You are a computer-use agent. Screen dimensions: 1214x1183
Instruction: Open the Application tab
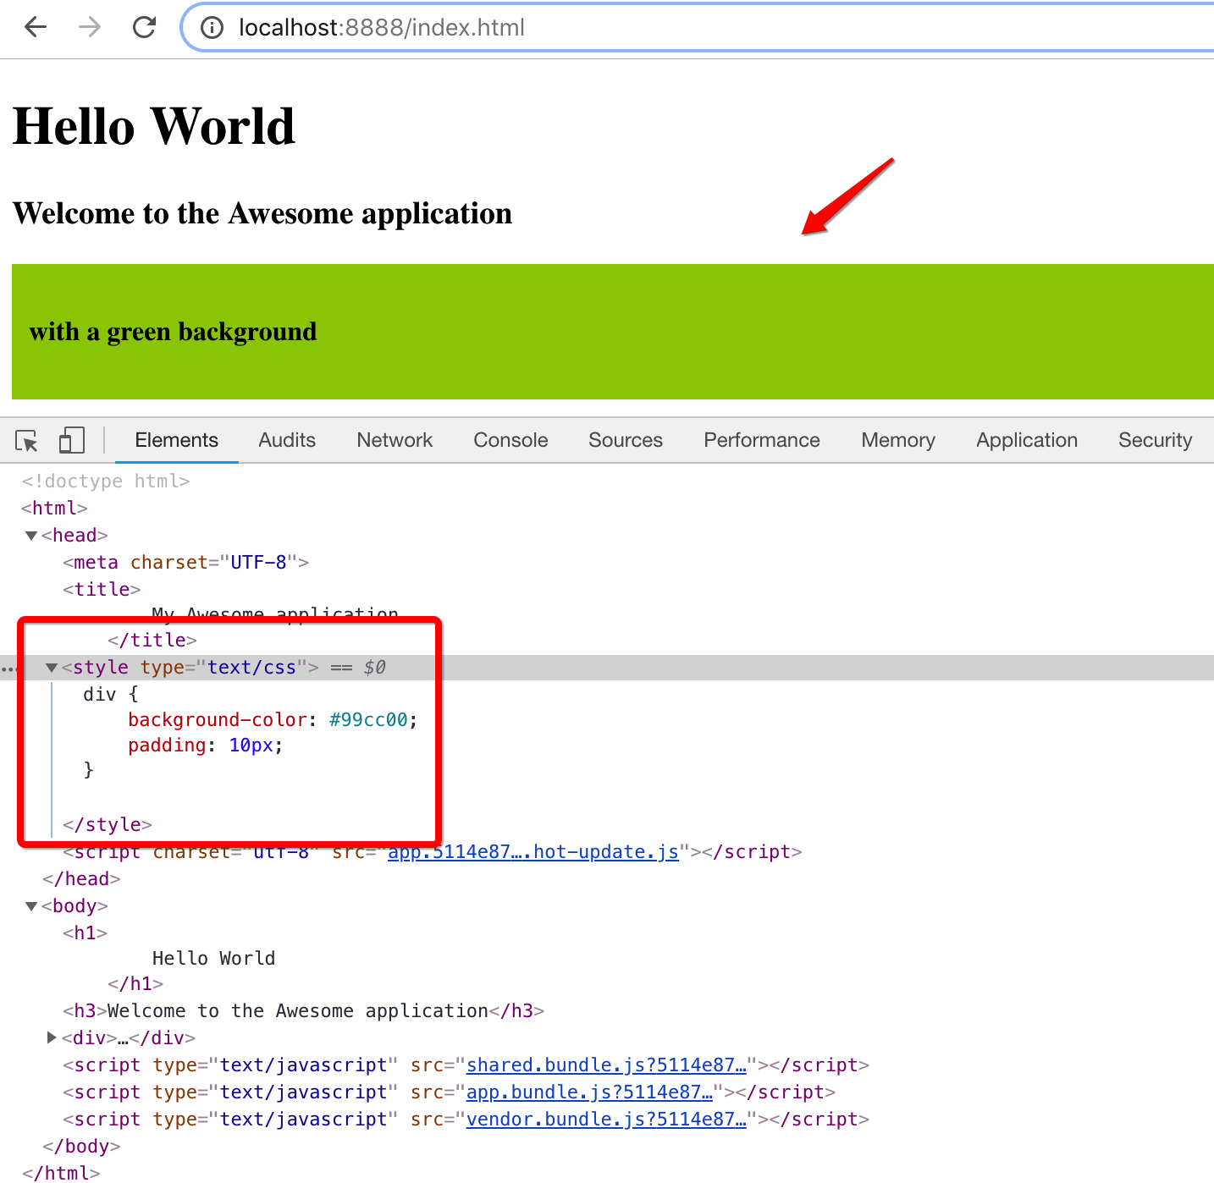coord(1027,440)
